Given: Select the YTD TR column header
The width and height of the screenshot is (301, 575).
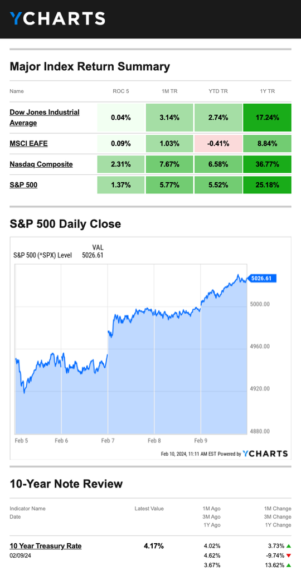Looking at the screenshot, I should (218, 91).
